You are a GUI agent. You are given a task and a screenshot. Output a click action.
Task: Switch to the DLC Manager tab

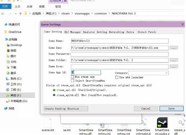(72, 32)
